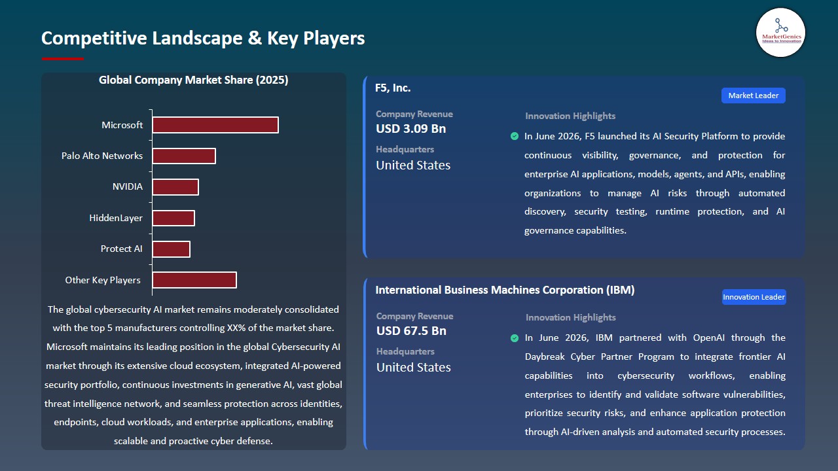Screen dimensions: 838x471
Task: Click the Protect AI bar
Action: [172, 249]
